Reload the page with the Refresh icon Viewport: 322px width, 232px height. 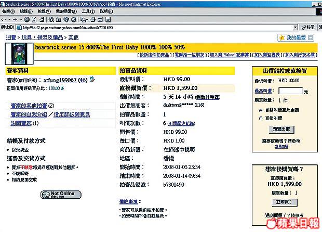click(x=34, y=20)
